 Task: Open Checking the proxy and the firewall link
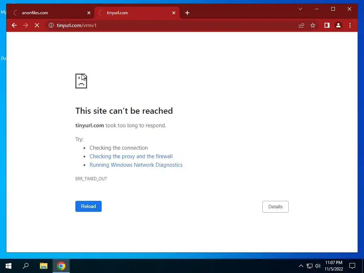click(131, 156)
